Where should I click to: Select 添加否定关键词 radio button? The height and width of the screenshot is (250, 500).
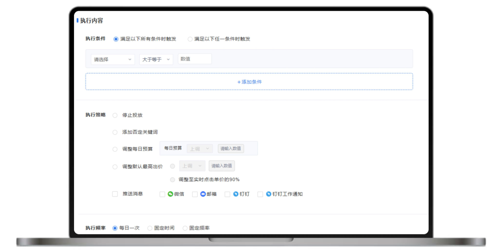pos(115,132)
